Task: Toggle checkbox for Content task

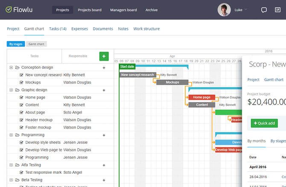Action: [x=21, y=105]
